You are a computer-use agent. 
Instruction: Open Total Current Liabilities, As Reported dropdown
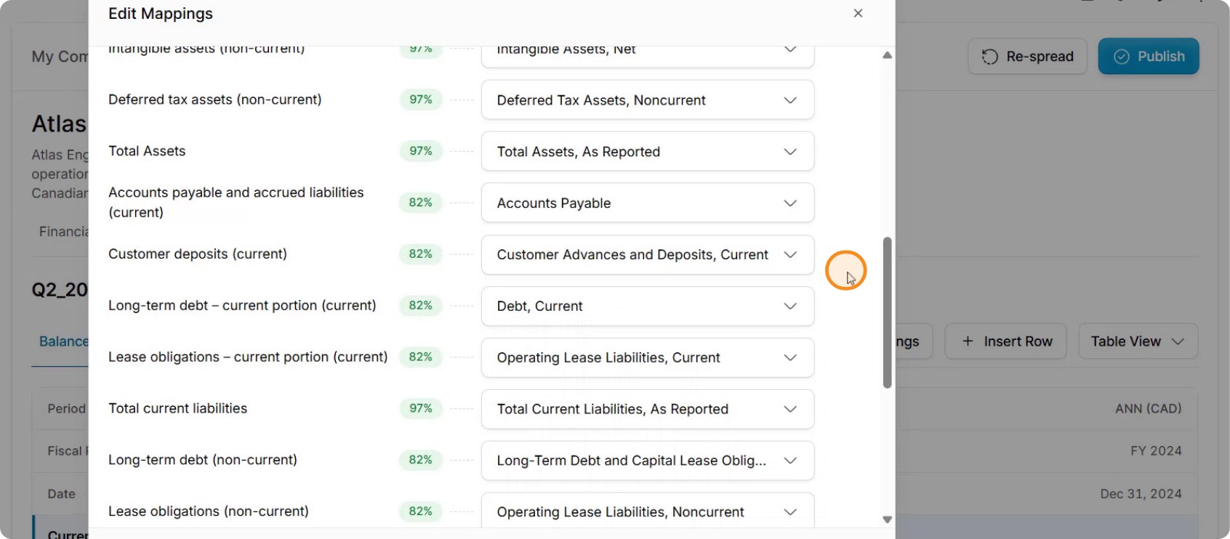tap(647, 409)
